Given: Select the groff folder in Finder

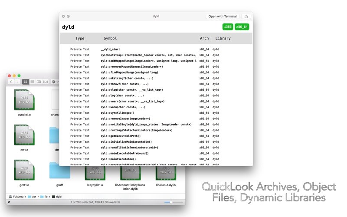Looking at the screenshot, I should pos(59,170).
